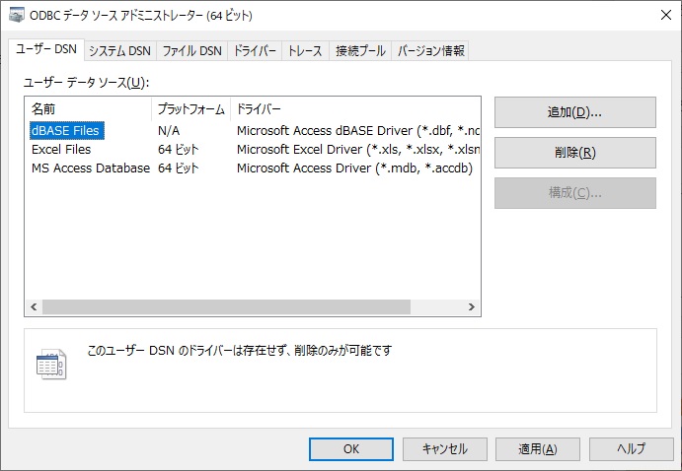This screenshot has width=682, height=471.
Task: Go to the ドライバー tab
Action: tap(255, 51)
